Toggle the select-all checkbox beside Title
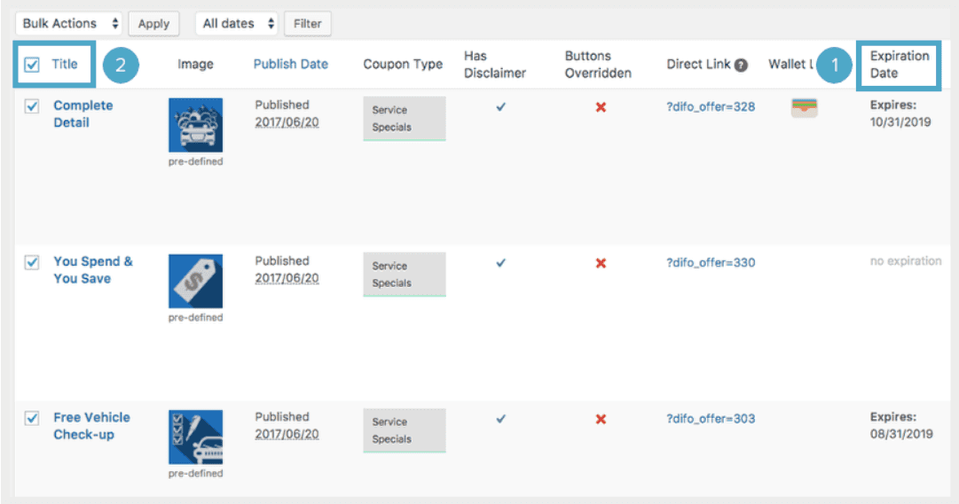Screen dimensions: 959x504 tap(32, 64)
